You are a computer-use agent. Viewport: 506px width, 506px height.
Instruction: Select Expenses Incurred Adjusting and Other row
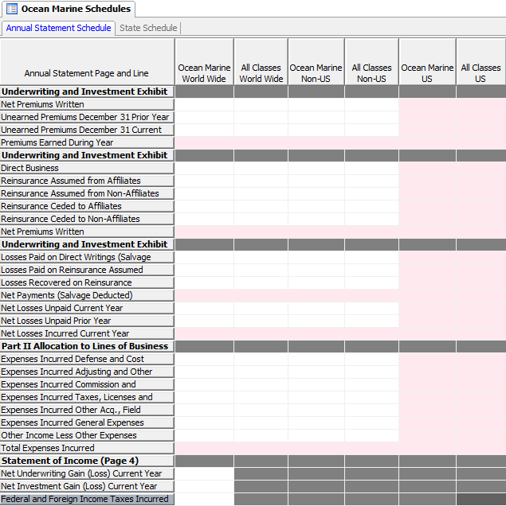tap(87, 372)
